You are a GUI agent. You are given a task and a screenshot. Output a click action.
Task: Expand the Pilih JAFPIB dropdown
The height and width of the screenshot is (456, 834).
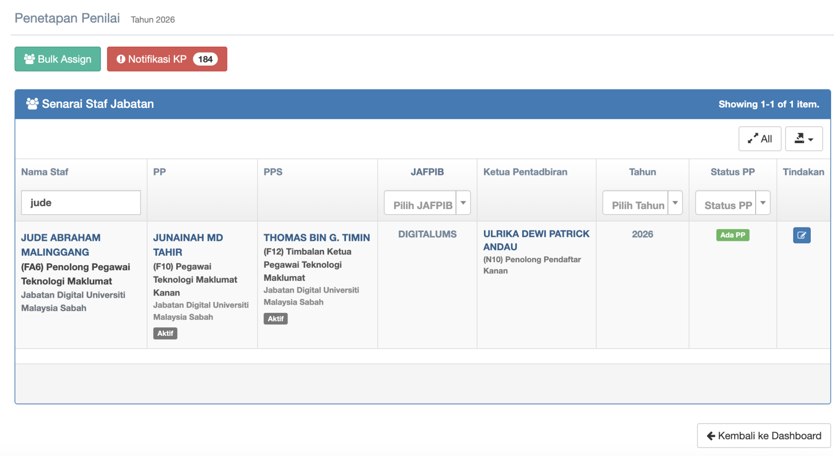pos(427,203)
